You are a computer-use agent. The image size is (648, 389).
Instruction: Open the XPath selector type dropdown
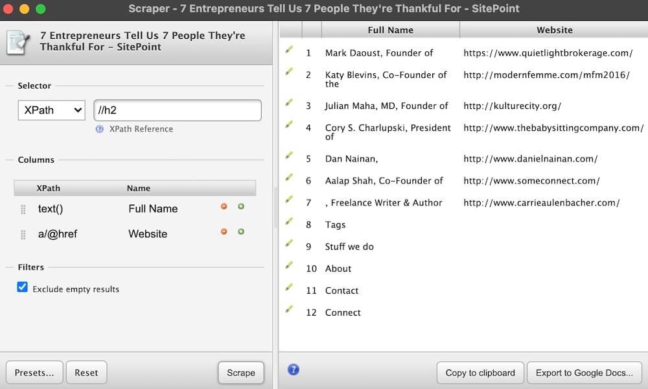tap(51, 110)
